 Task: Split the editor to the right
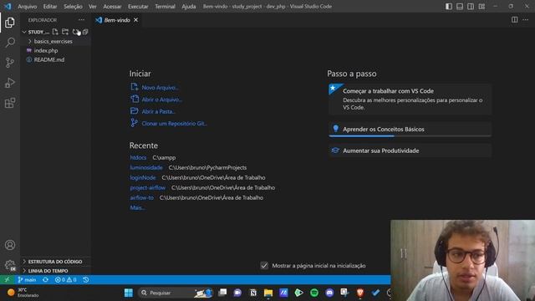(x=515, y=20)
